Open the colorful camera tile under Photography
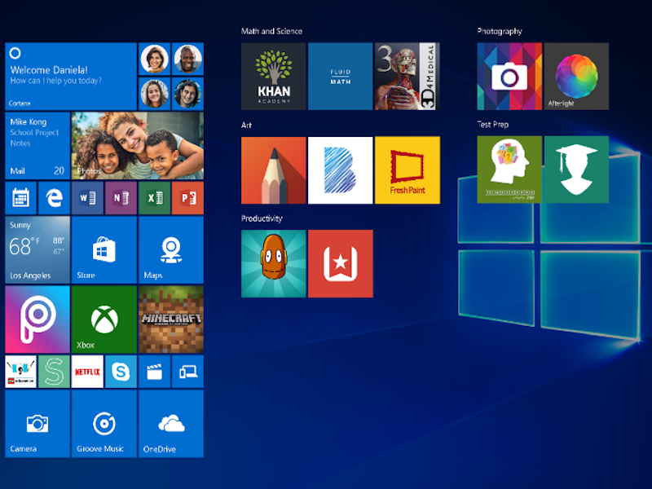The width and height of the screenshot is (652, 489). point(509,76)
